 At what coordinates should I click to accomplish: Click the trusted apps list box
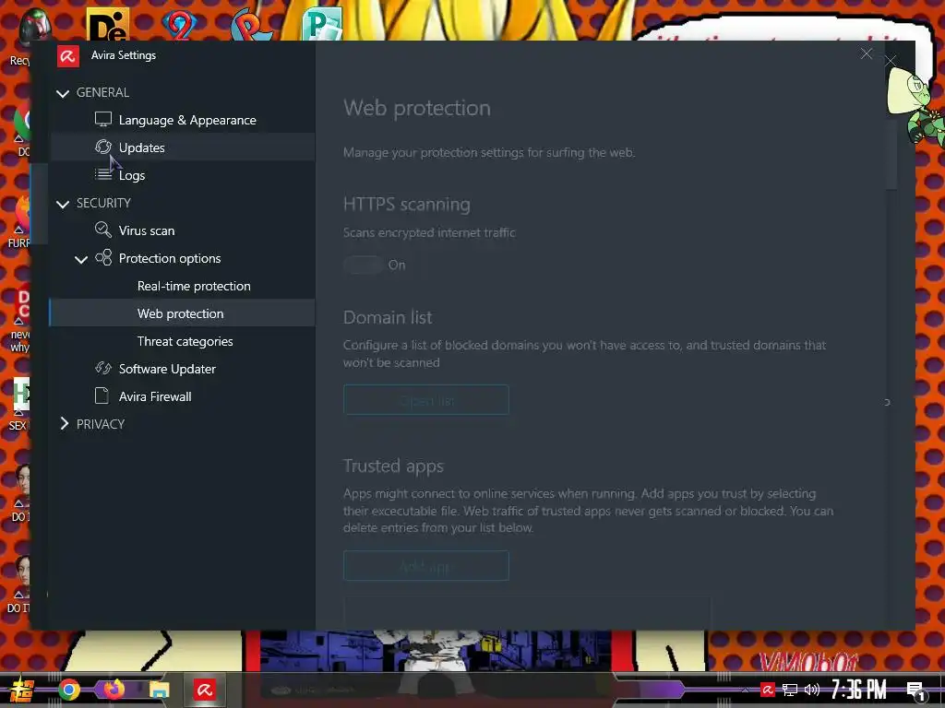pyautogui.click(x=527, y=613)
